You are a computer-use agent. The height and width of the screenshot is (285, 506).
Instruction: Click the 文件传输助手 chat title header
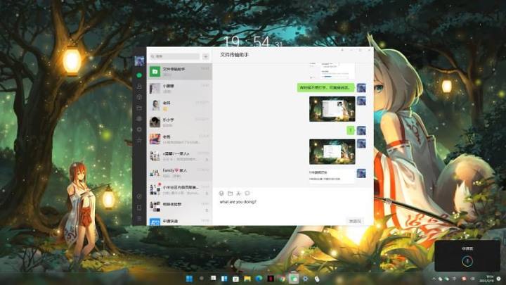pyautogui.click(x=235, y=55)
